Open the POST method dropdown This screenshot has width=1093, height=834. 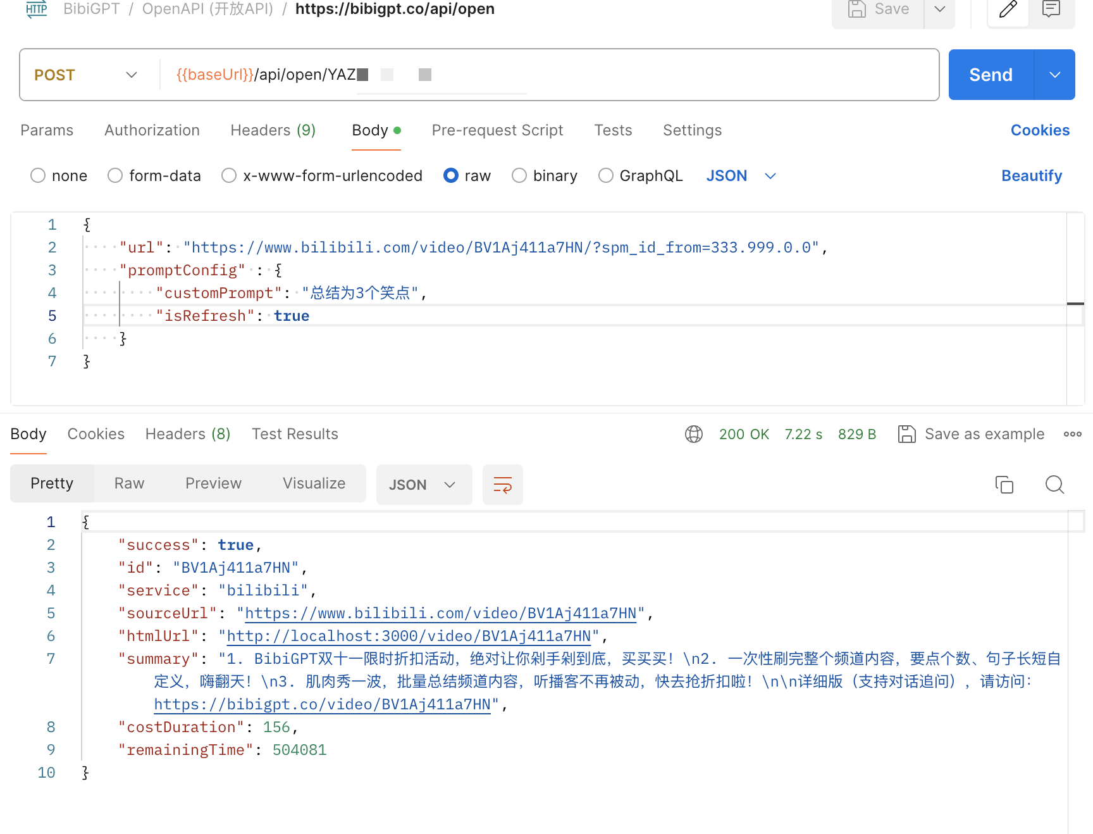click(86, 75)
